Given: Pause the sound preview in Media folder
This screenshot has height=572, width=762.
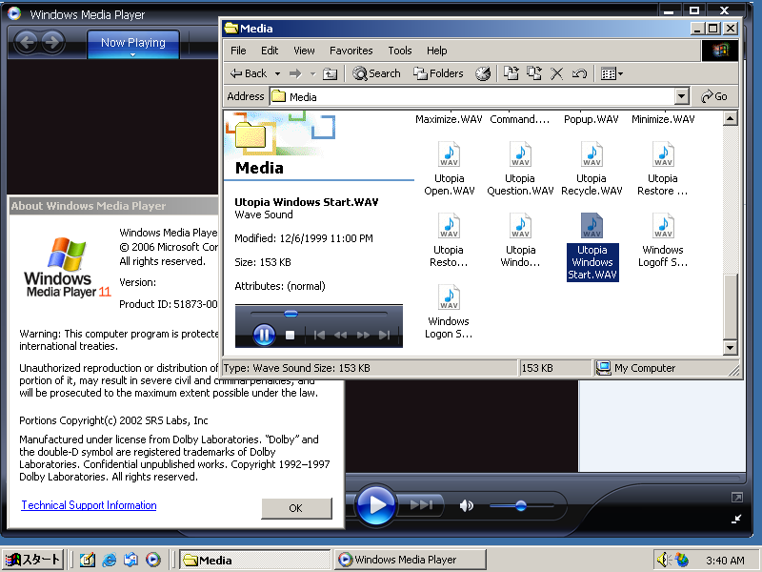Looking at the screenshot, I should point(264,335).
